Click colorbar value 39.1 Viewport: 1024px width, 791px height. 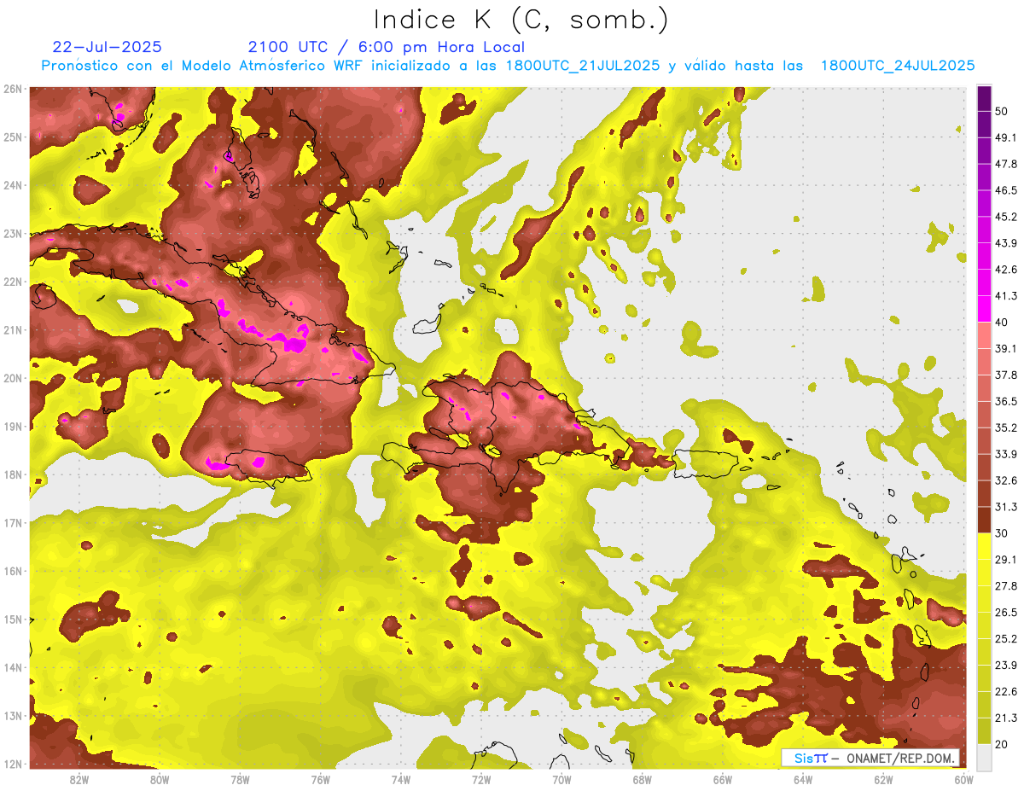(1006, 348)
